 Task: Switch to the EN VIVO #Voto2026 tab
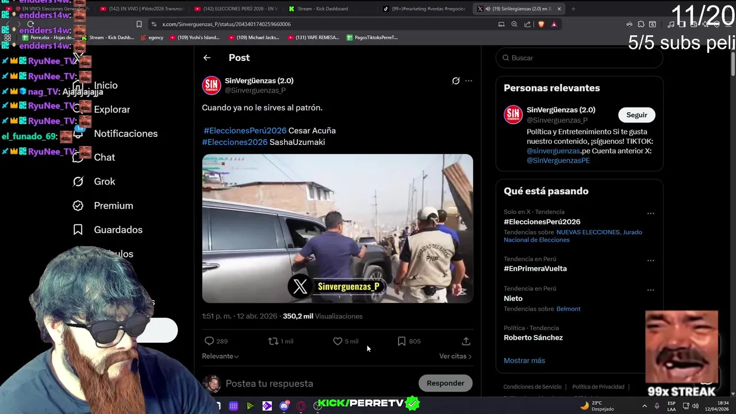(141, 9)
